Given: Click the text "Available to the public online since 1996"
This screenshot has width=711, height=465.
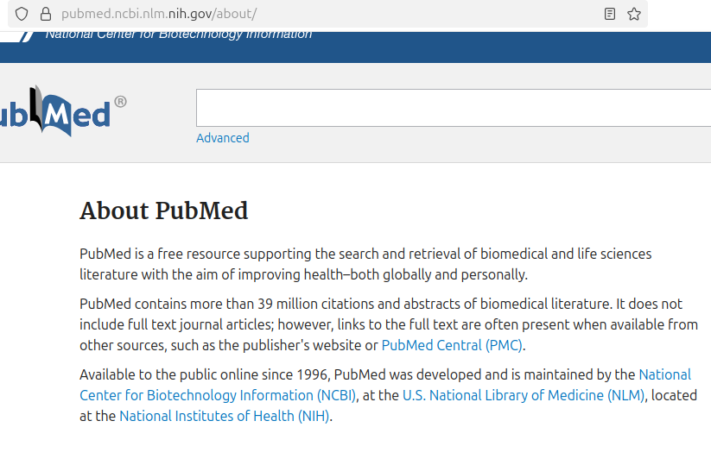Looking at the screenshot, I should click(204, 374).
